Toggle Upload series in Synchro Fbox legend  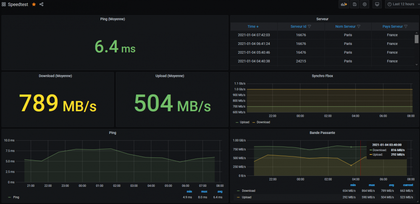(245, 122)
